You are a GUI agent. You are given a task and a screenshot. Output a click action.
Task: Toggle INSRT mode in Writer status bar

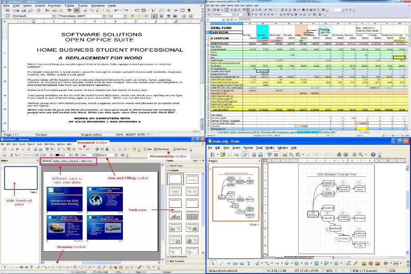[131, 135]
